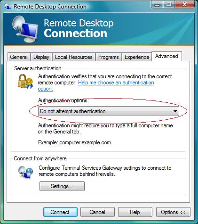Select the Advanced tab
The height and width of the screenshot is (224, 198).
click(166, 56)
